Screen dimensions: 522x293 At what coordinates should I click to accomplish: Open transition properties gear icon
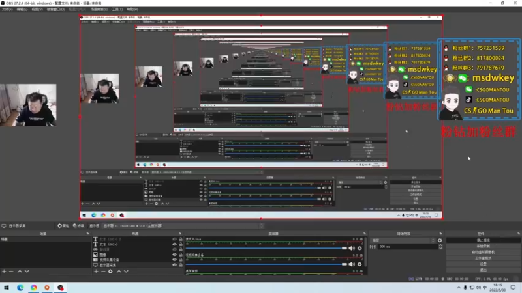[440, 240]
